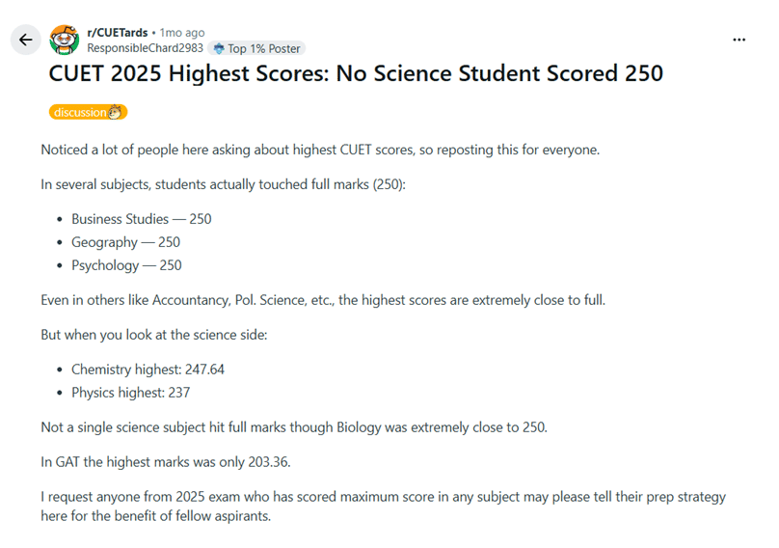Click the sentence about Biology close to 250
Image resolution: width=779 pixels, height=548 pixels.
click(294, 427)
